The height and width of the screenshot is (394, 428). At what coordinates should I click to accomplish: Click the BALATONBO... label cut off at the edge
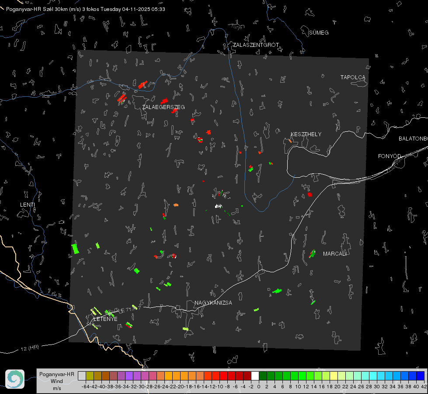pyautogui.click(x=413, y=139)
